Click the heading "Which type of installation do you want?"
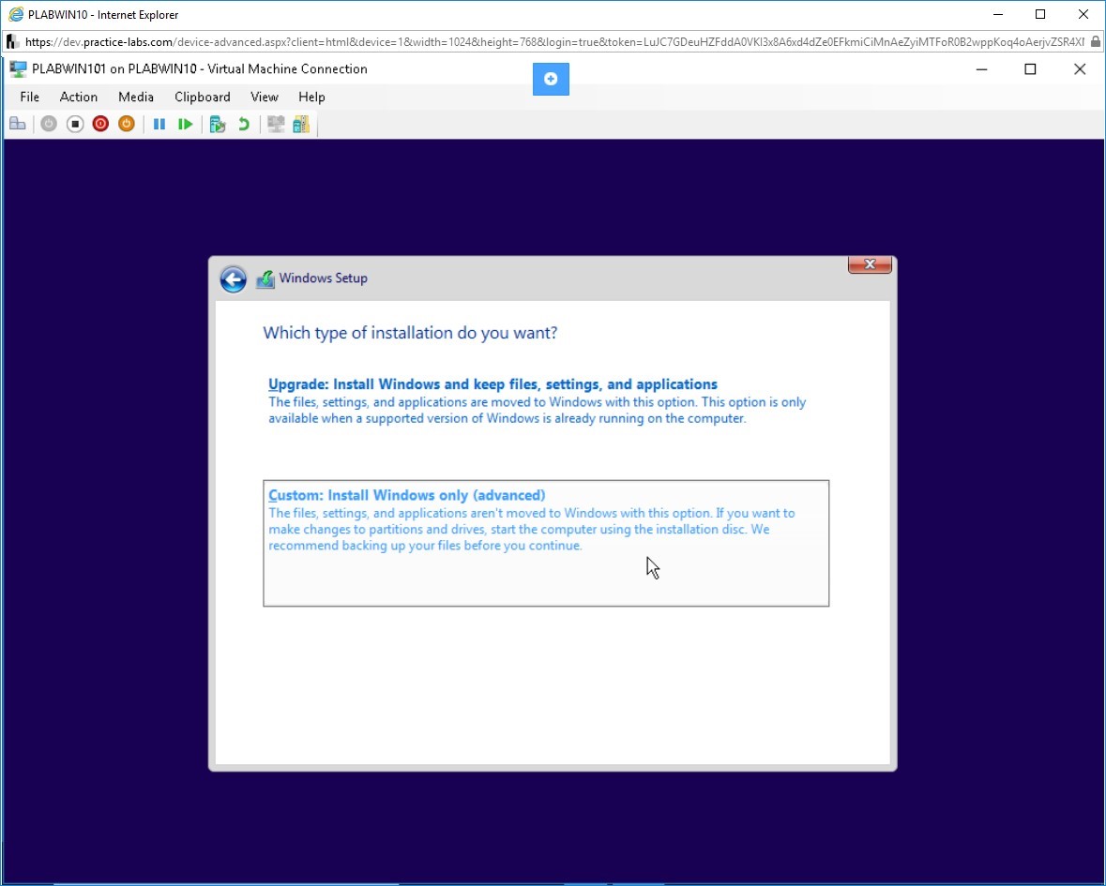The width and height of the screenshot is (1106, 886). point(410,333)
